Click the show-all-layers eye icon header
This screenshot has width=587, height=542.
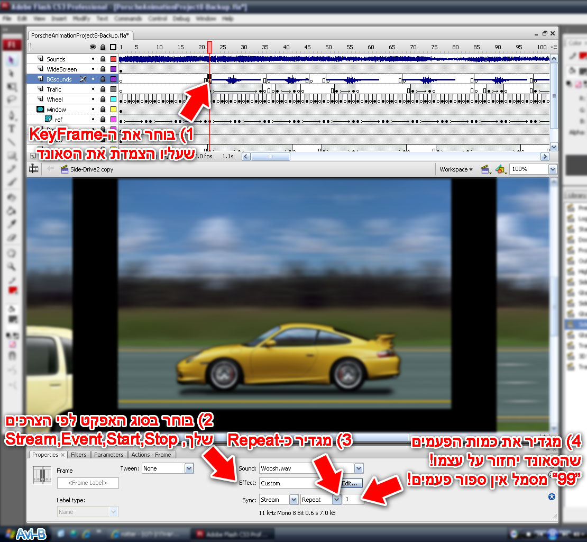pyautogui.click(x=93, y=48)
